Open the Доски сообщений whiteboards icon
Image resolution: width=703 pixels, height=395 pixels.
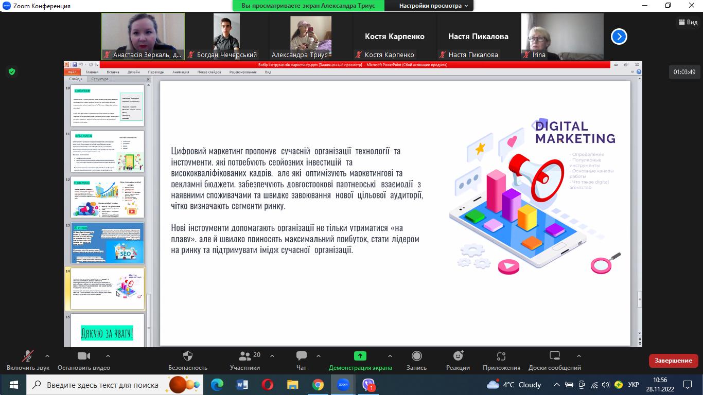pyautogui.click(x=554, y=356)
